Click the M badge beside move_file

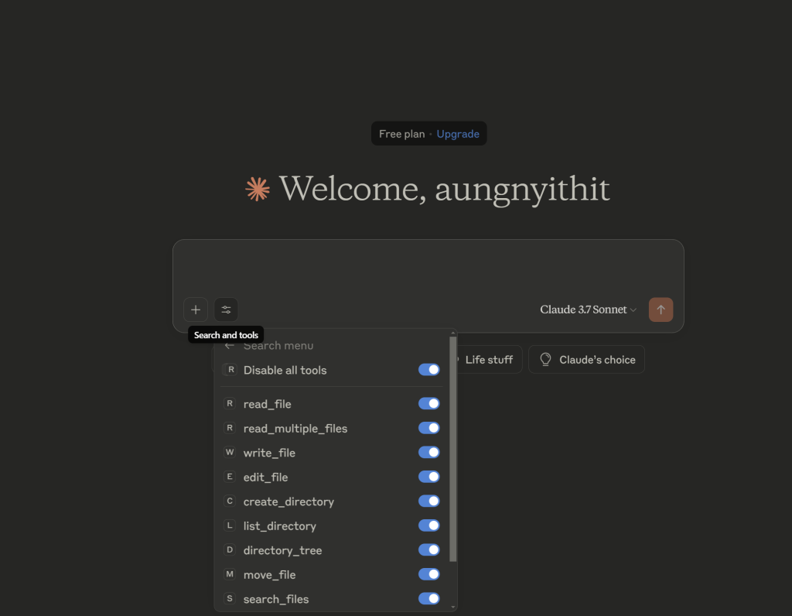point(230,574)
